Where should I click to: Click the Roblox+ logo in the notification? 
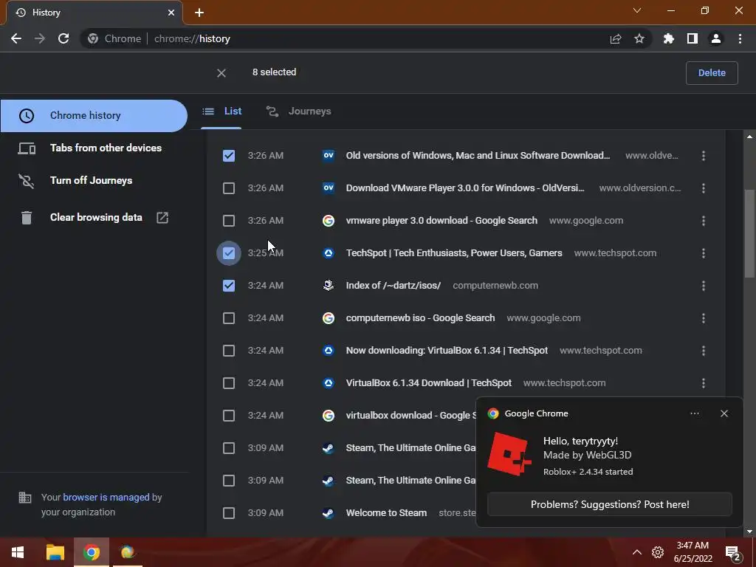pos(509,455)
